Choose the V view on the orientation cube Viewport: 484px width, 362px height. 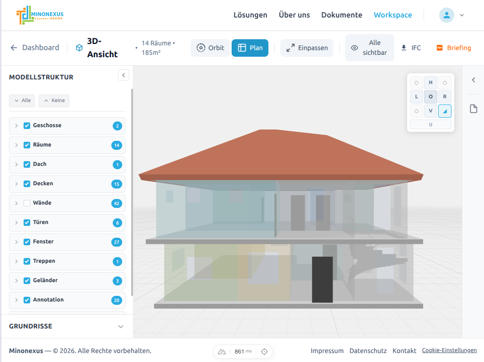pyautogui.click(x=430, y=111)
